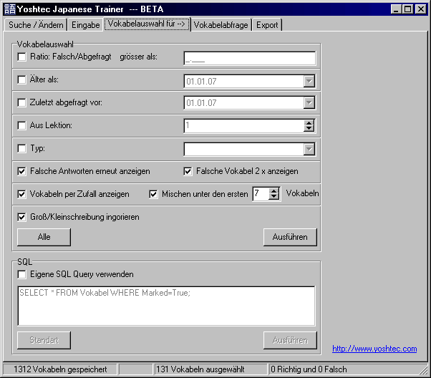
Task: Enable the Zuletzt abgefragt vor filter
Action: point(21,102)
